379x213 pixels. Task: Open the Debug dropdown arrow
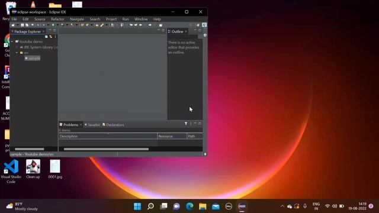[48, 25]
